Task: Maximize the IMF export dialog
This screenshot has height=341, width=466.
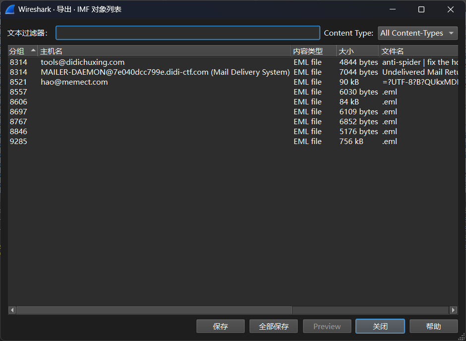Action: pyautogui.click(x=421, y=9)
